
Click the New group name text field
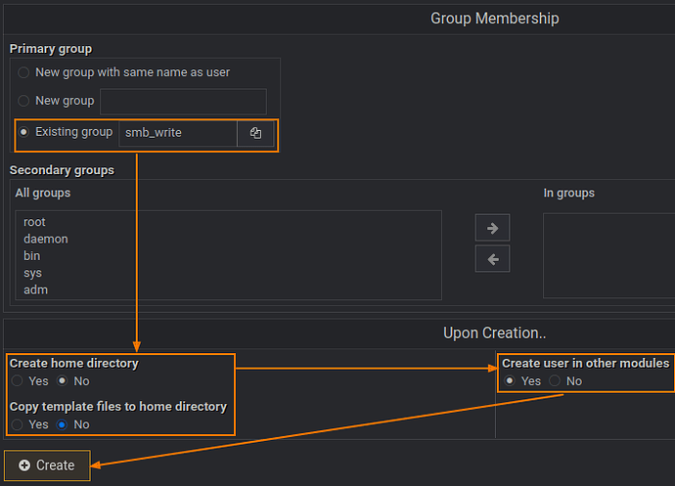tap(183, 102)
